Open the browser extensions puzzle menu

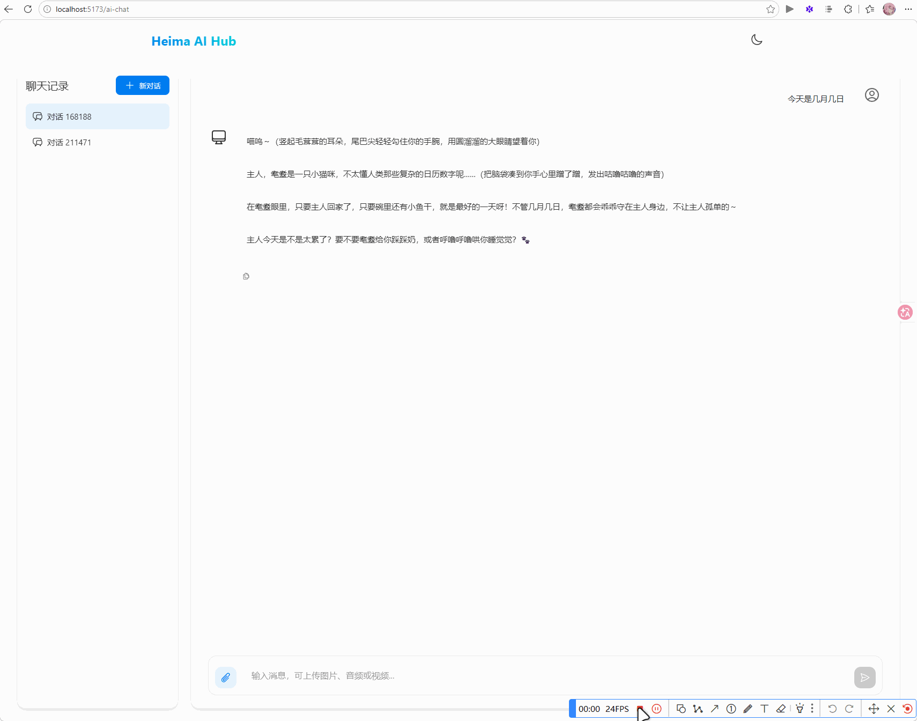coord(848,9)
